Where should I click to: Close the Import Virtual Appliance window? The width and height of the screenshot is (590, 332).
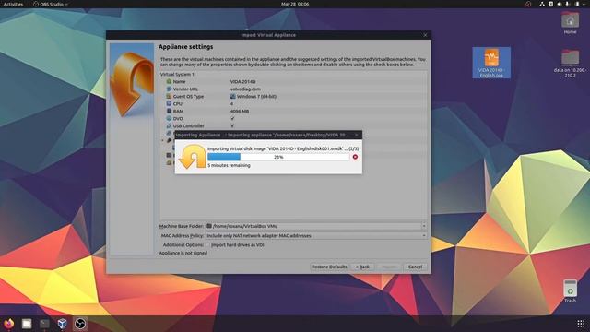(x=425, y=35)
